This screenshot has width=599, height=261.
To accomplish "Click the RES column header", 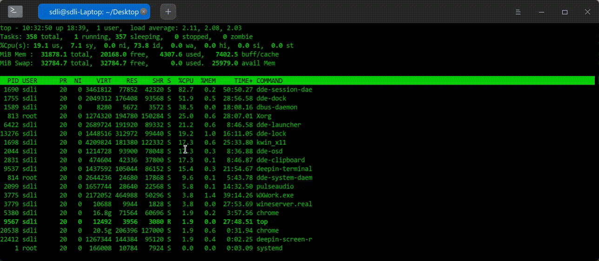I will pos(132,81).
